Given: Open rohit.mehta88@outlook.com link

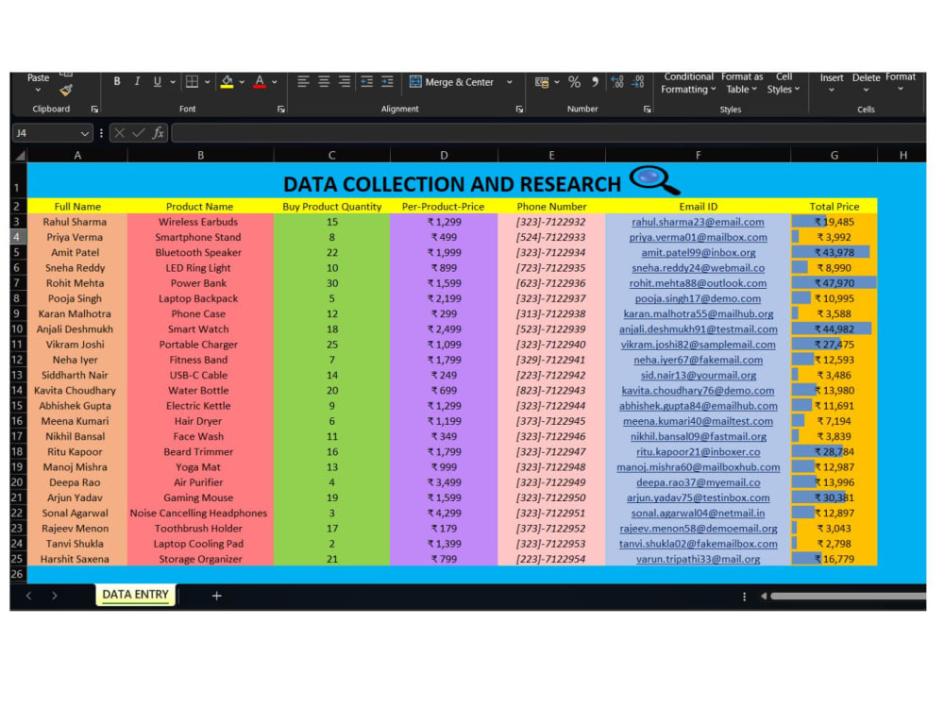Looking at the screenshot, I should (x=698, y=283).
